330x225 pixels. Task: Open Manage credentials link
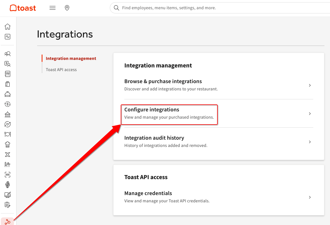[x=148, y=193]
